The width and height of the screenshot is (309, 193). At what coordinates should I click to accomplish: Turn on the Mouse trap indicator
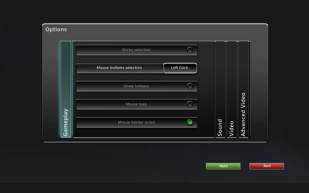point(190,104)
